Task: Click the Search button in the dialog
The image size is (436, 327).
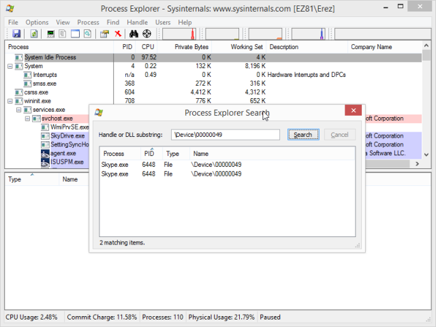Action: click(303, 135)
